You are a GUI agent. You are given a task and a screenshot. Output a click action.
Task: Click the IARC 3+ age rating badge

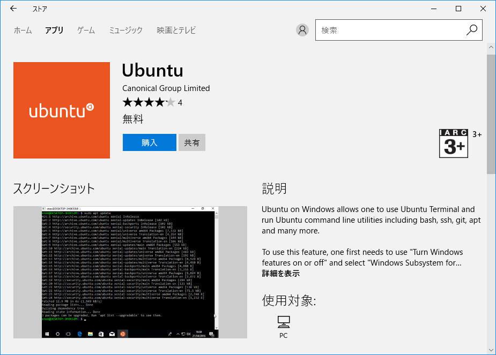(454, 143)
